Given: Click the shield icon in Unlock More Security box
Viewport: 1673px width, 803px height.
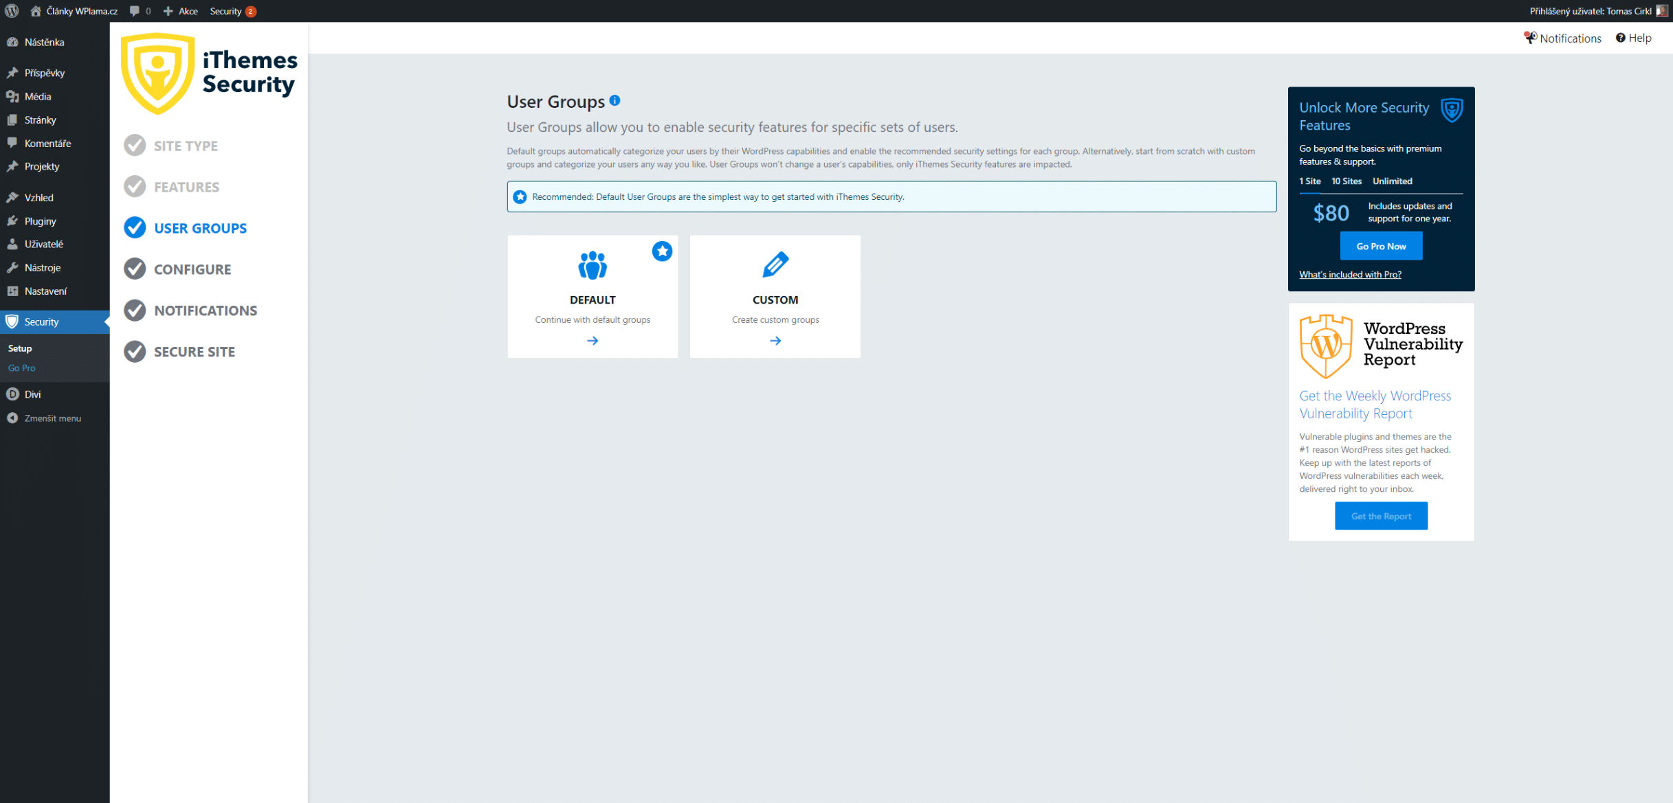Looking at the screenshot, I should (x=1452, y=110).
